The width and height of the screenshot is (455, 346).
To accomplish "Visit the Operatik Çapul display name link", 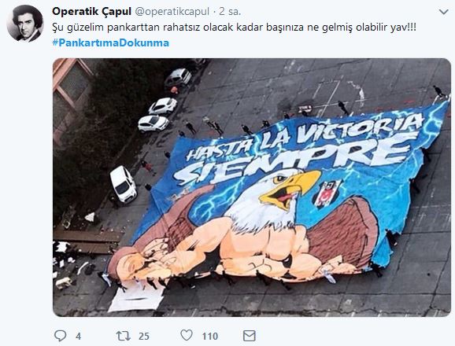I will pyautogui.click(x=91, y=11).
